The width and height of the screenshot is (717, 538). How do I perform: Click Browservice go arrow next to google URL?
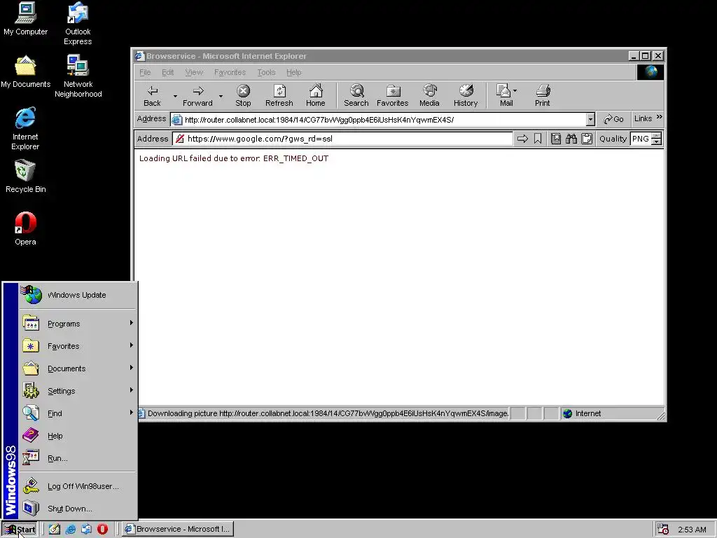[x=522, y=139]
